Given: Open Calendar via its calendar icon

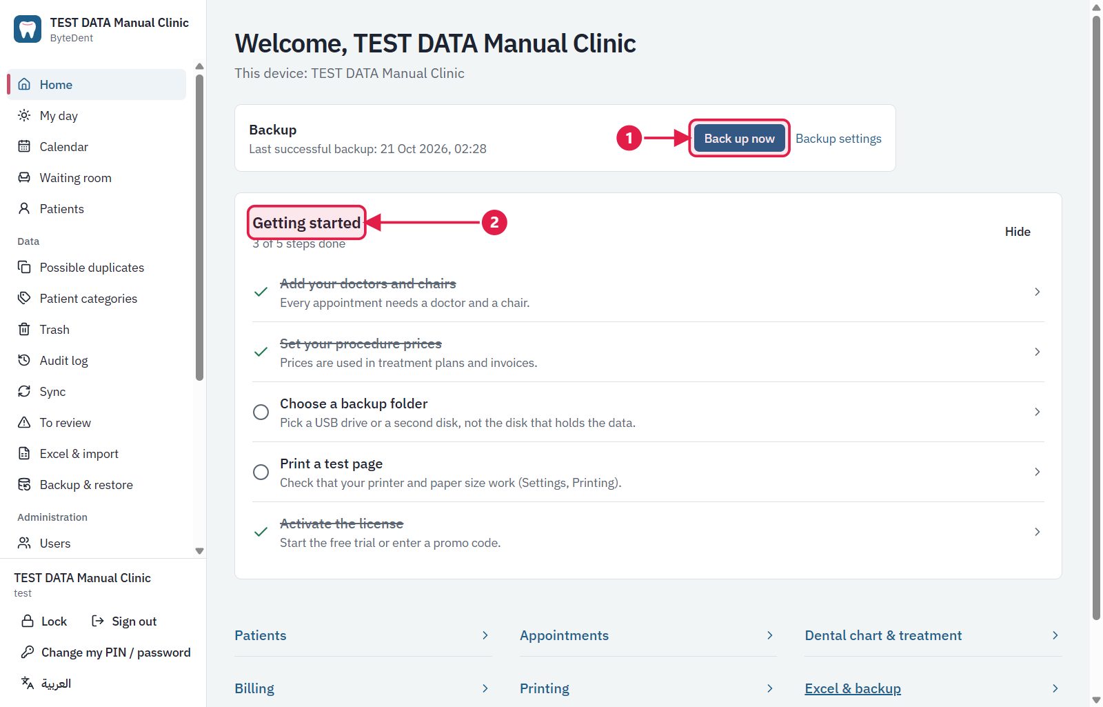Looking at the screenshot, I should point(24,146).
